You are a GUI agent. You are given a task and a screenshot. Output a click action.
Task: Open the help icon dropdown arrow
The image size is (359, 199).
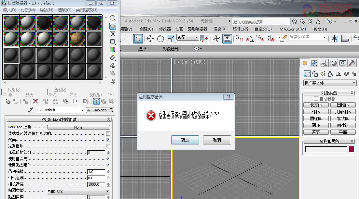point(335,22)
